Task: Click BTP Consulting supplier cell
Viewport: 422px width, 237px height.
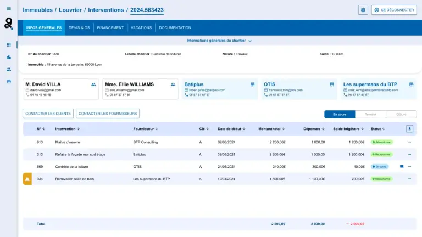Action: pos(145,142)
